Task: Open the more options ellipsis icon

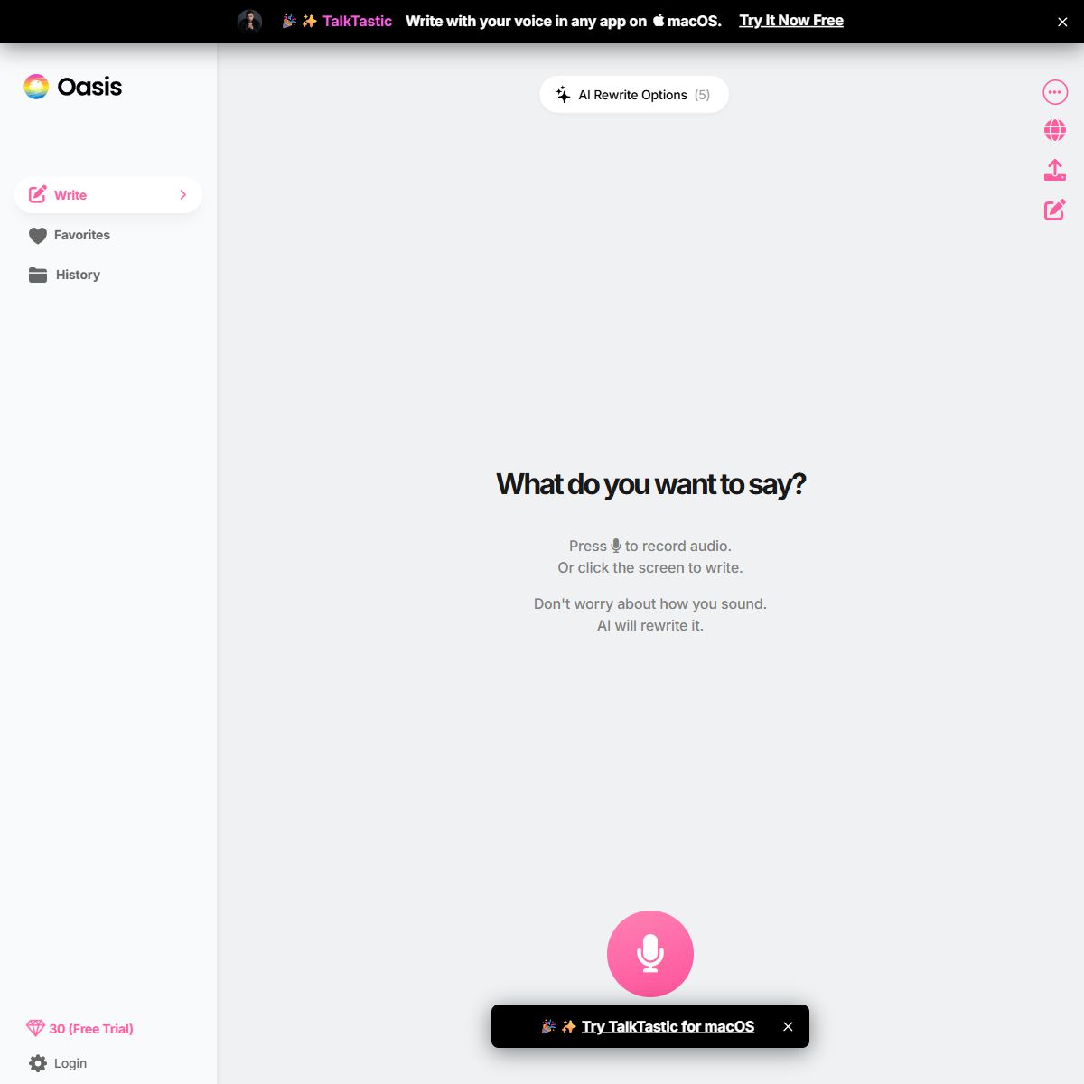Action: [x=1055, y=92]
